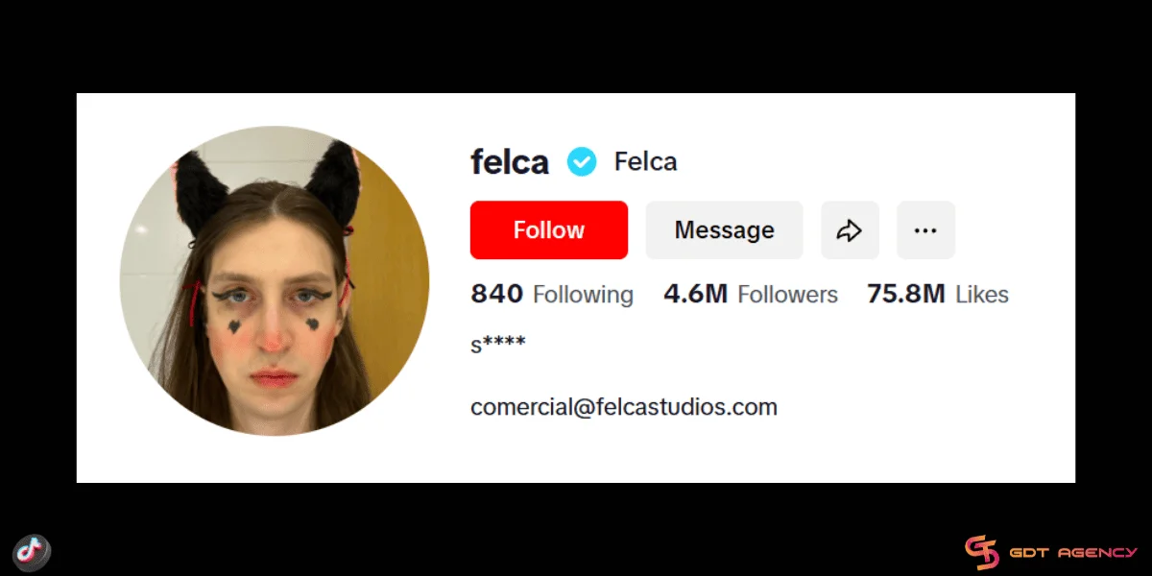Click the Following label text
The height and width of the screenshot is (576, 1152).
(x=583, y=295)
